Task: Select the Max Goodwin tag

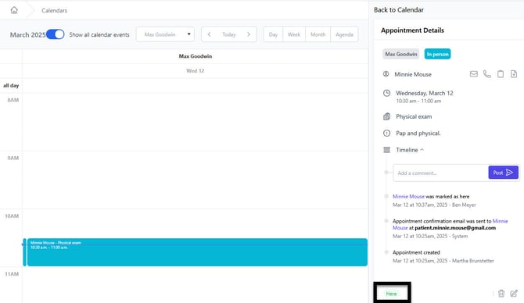Action: coord(401,54)
